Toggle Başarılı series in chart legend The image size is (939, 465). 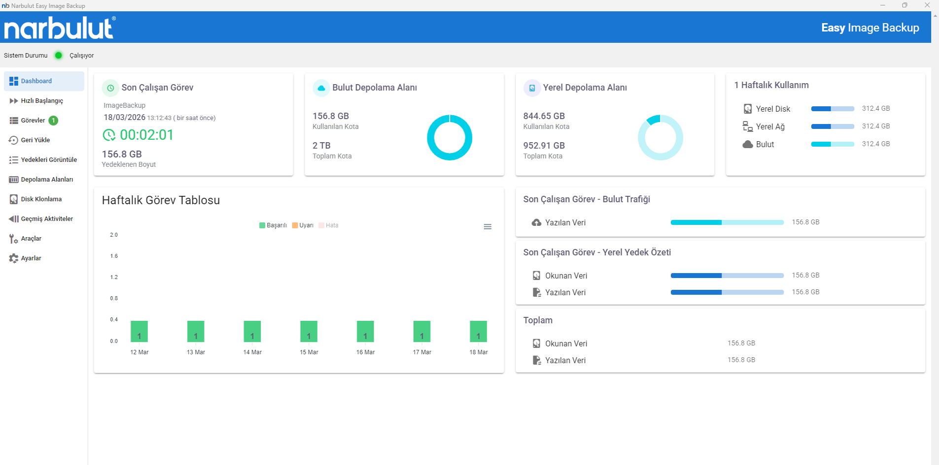273,225
